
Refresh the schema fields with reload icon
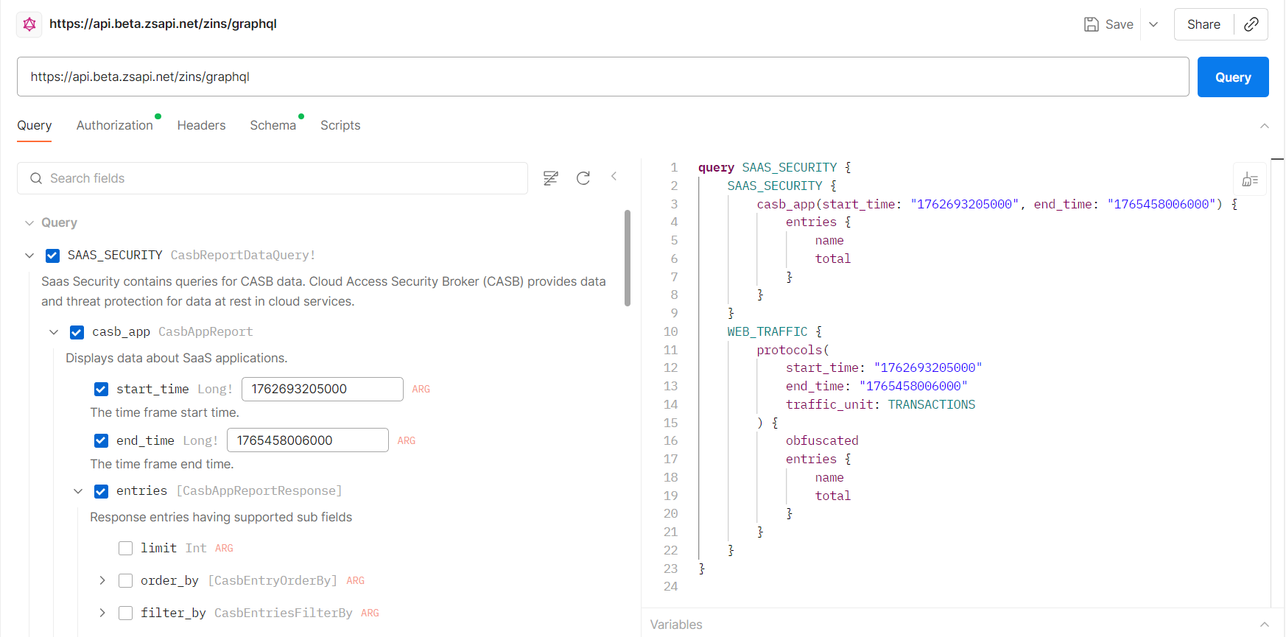pyautogui.click(x=583, y=178)
